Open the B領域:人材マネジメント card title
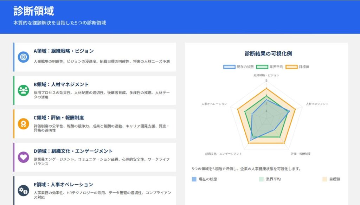This screenshot has width=360, height=205. [x=61, y=84]
